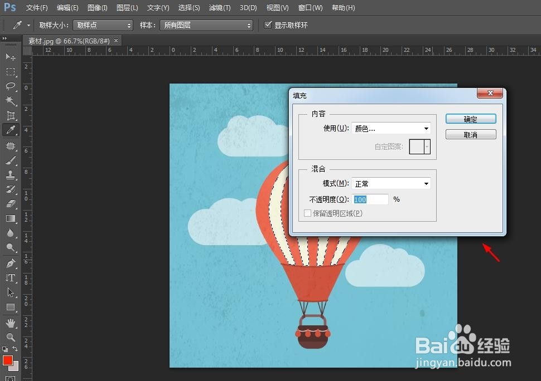Select the Crop tool
Screen dimensions: 541x381
11,115
